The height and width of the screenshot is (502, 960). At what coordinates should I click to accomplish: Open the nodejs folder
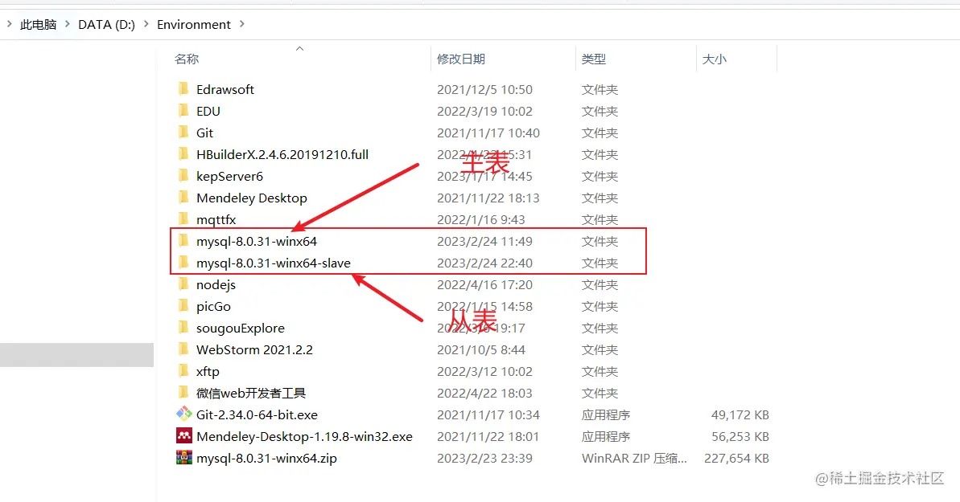216,284
